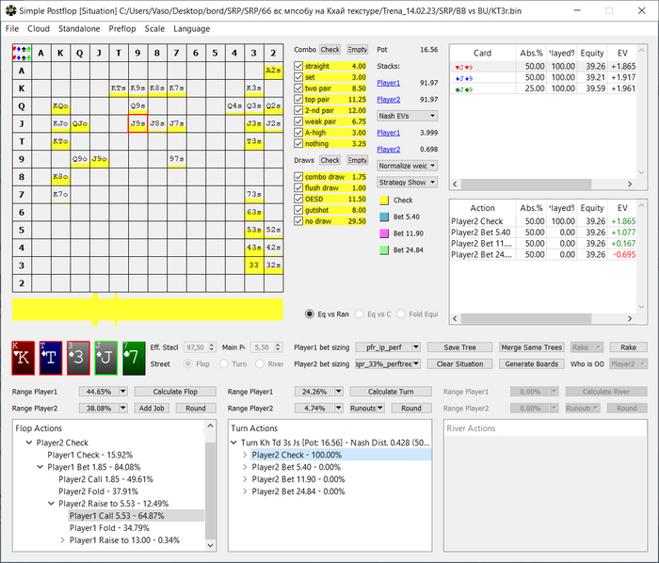
Task: Click the suits icon in matrix corner
Action: coord(22,53)
